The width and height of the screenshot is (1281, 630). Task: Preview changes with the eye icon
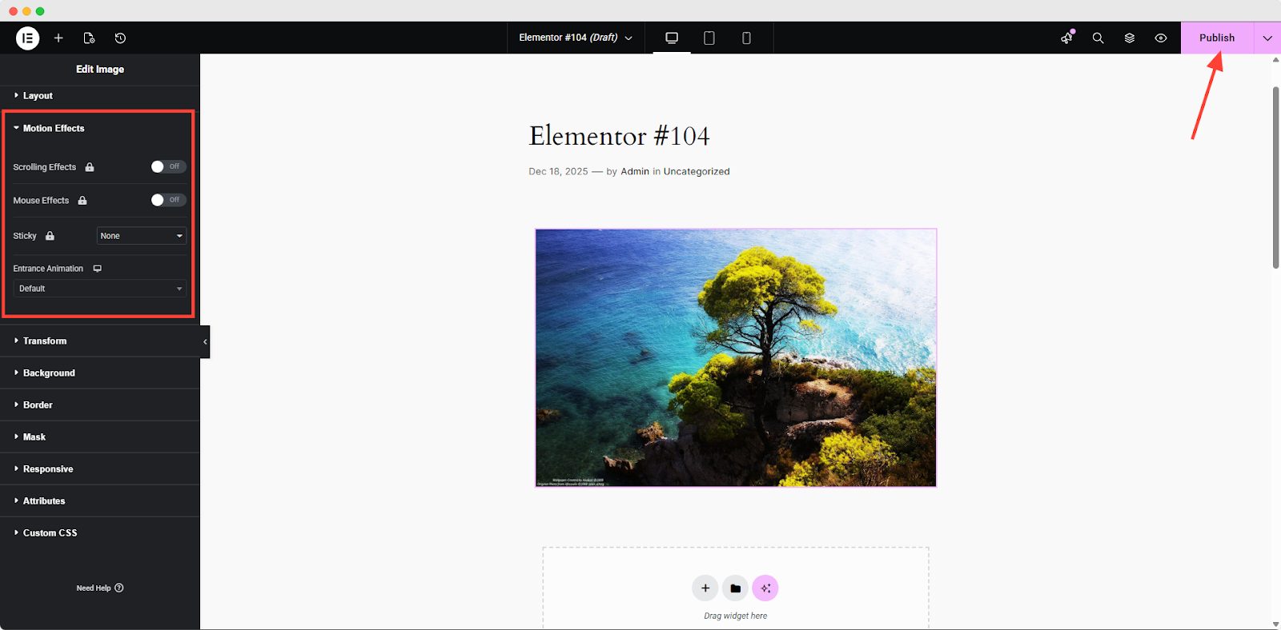click(1160, 38)
